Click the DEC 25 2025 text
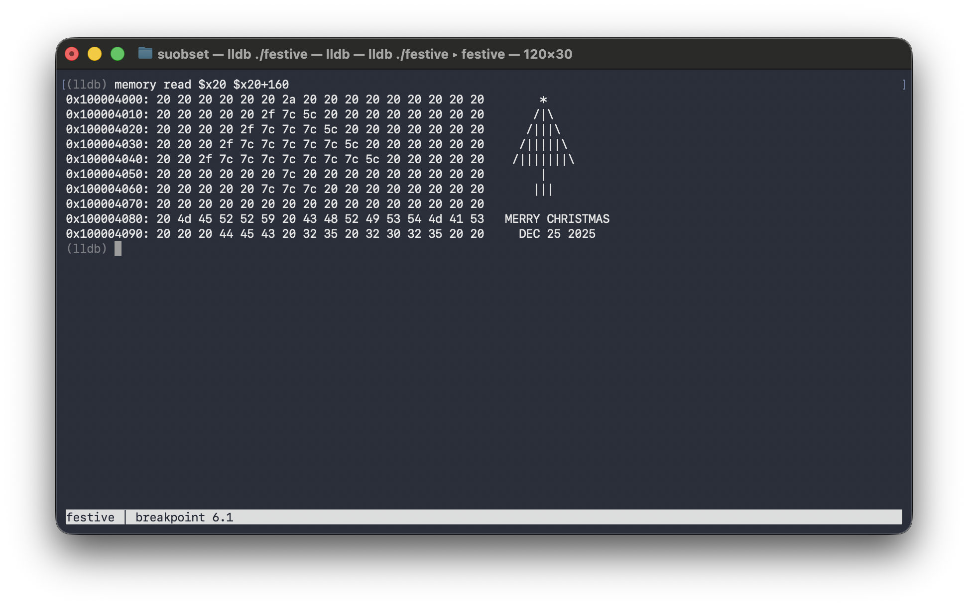 [557, 233]
